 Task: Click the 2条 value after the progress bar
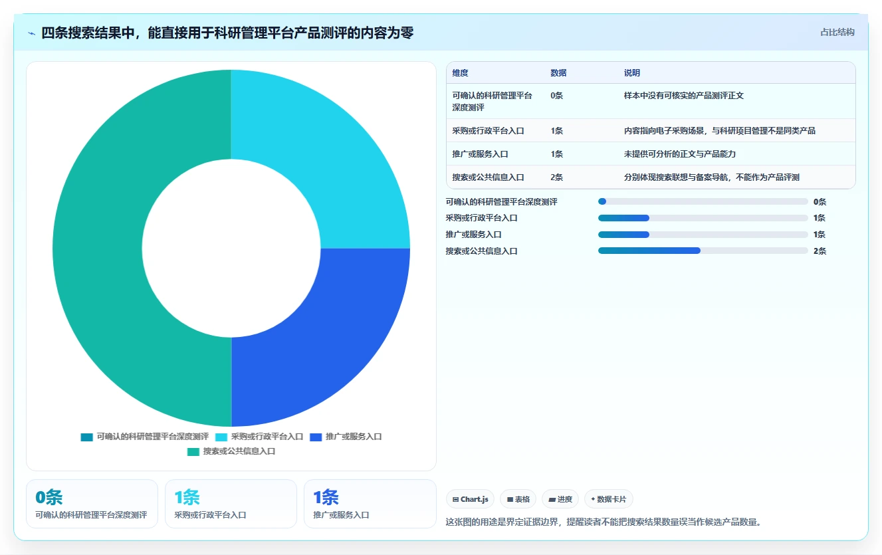point(820,251)
